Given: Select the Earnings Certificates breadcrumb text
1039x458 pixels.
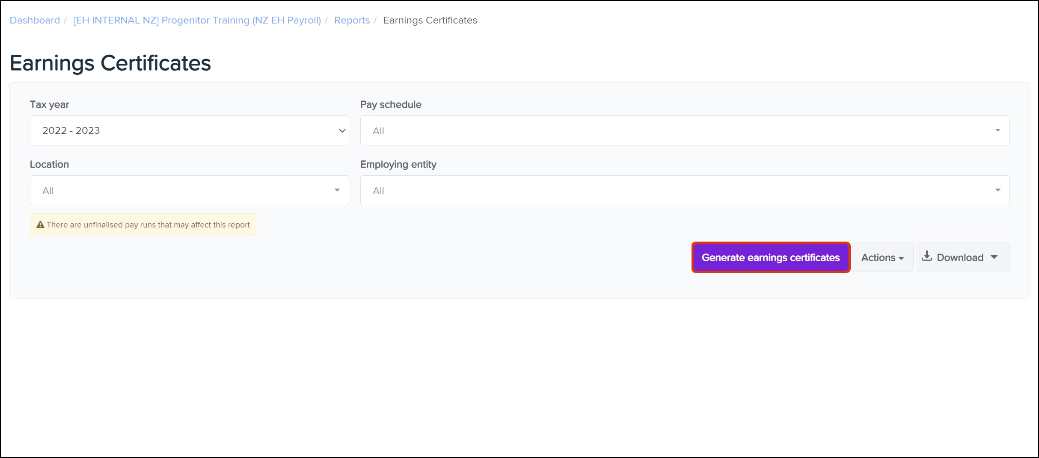Looking at the screenshot, I should [430, 20].
